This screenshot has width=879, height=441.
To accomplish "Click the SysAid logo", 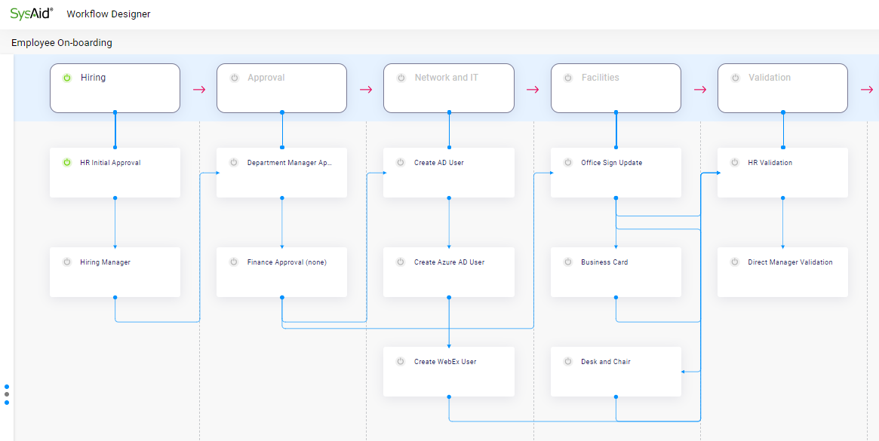I will pyautogui.click(x=32, y=14).
